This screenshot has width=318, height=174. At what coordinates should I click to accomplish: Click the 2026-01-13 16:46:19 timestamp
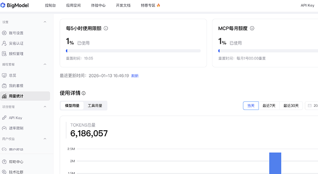point(109,76)
